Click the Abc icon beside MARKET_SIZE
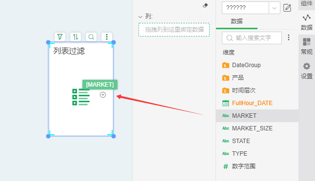 (226, 128)
